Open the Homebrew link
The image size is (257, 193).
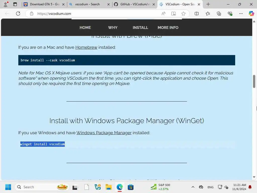[x=86, y=47]
